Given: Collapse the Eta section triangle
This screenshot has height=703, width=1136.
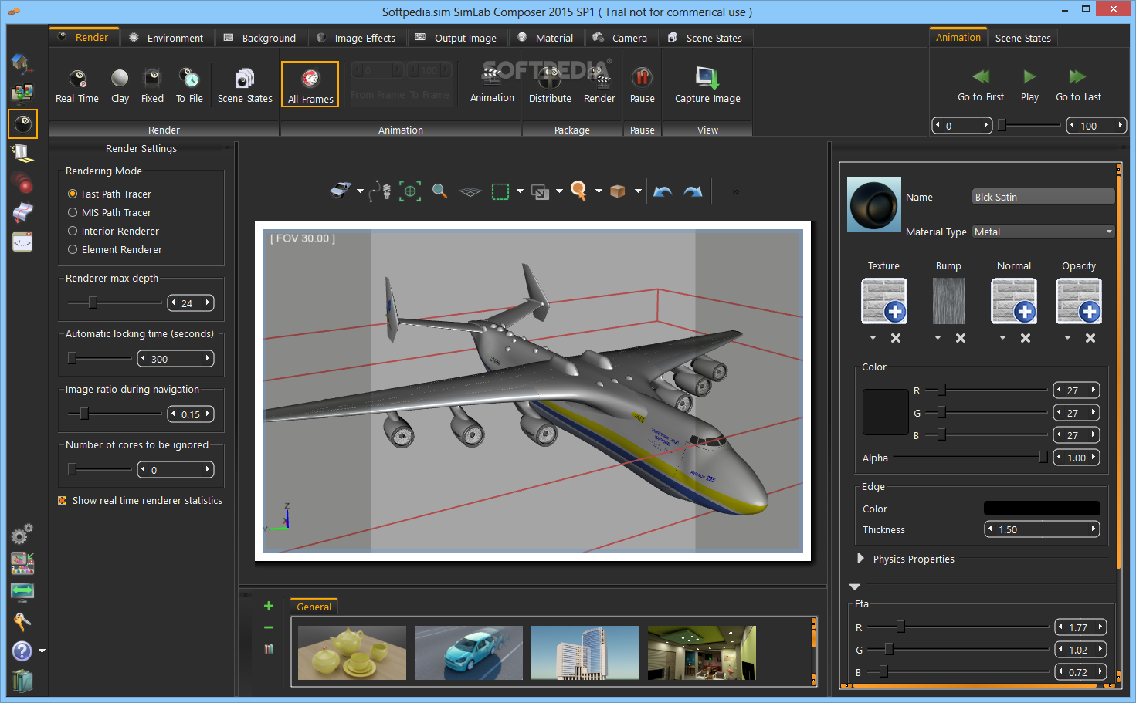Looking at the screenshot, I should point(855,586).
